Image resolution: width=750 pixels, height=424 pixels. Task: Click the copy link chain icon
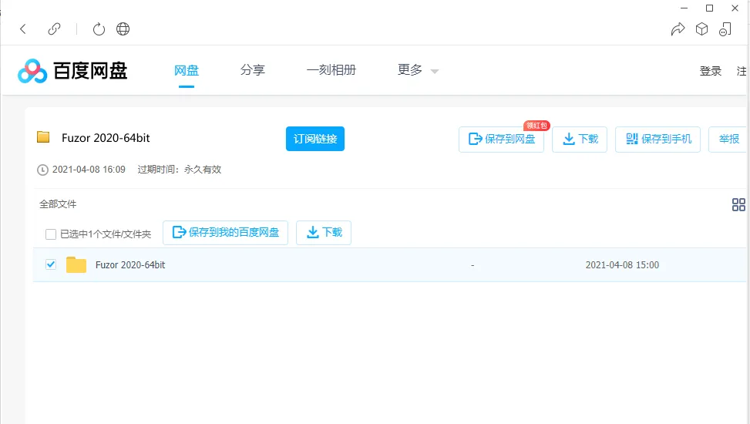pyautogui.click(x=54, y=29)
